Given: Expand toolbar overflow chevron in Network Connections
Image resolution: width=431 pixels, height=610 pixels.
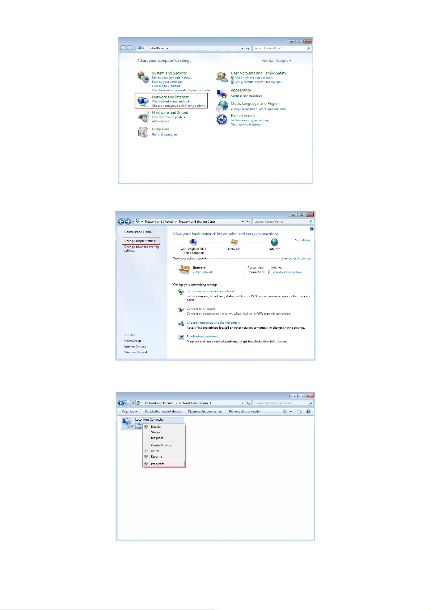Looking at the screenshot, I should point(268,412).
